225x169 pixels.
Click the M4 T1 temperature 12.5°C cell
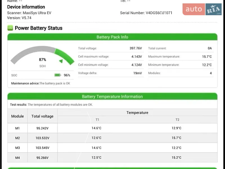[x=96, y=157]
